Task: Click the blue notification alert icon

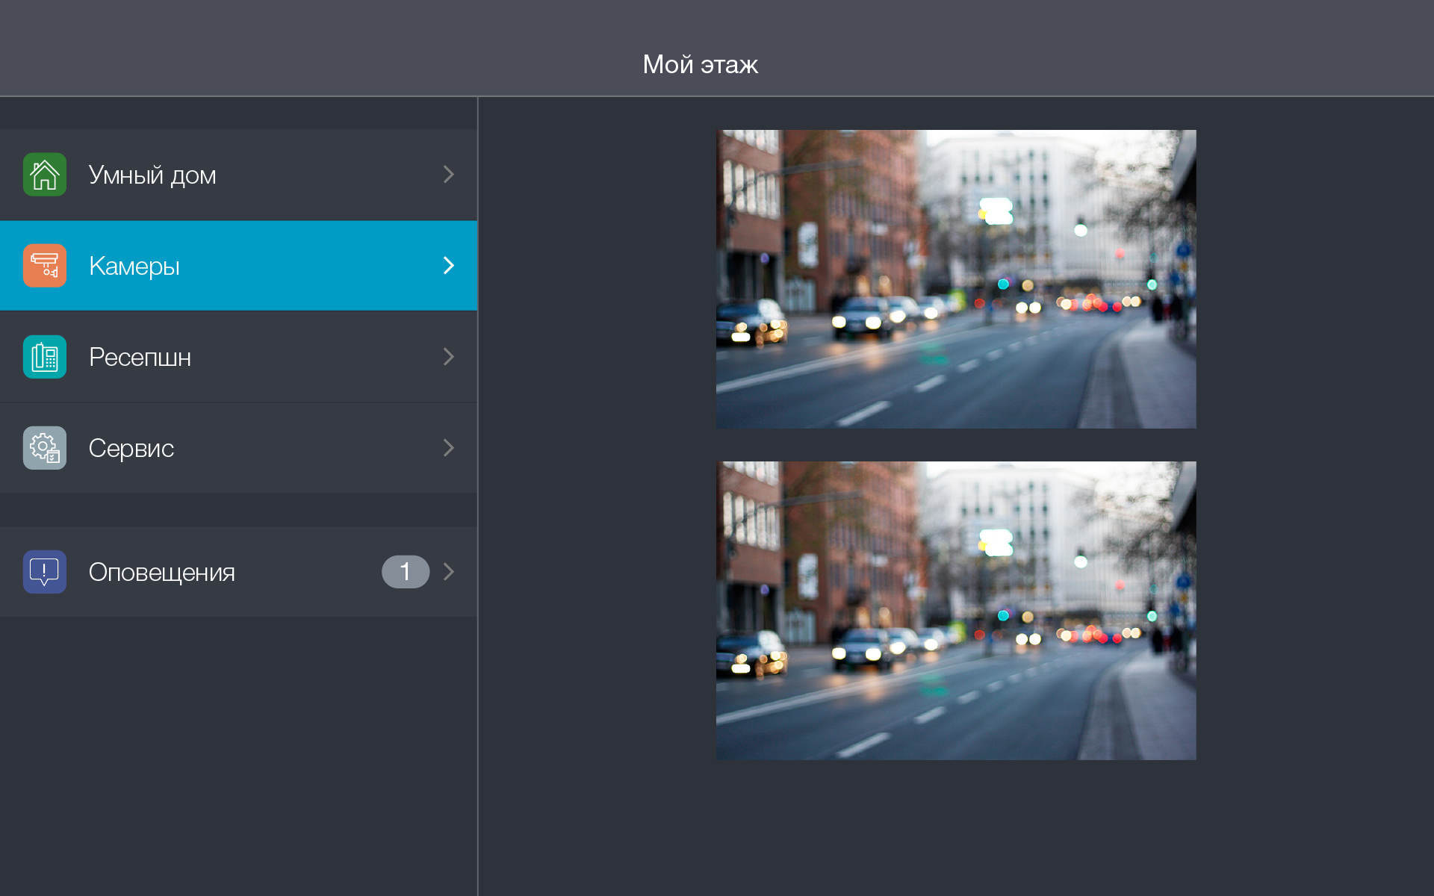Action: click(x=45, y=572)
